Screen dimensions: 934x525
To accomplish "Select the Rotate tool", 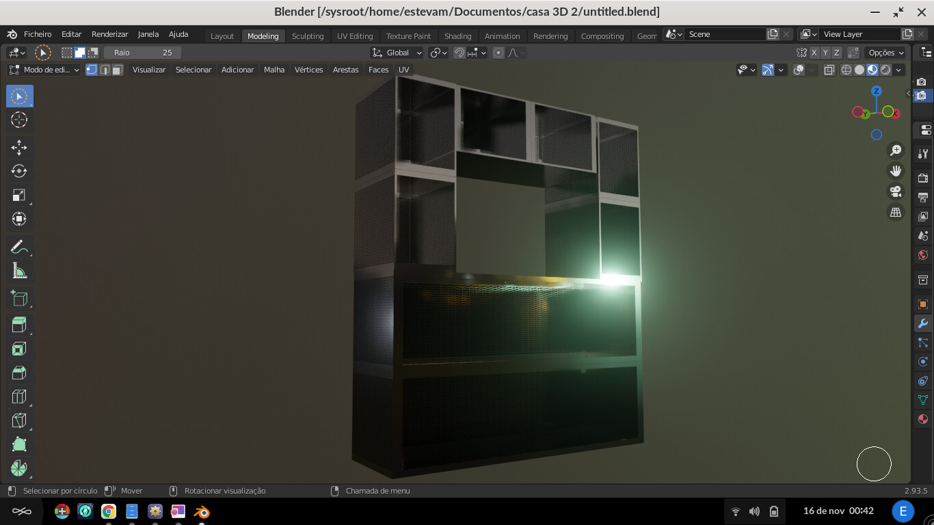I will pos(19,171).
